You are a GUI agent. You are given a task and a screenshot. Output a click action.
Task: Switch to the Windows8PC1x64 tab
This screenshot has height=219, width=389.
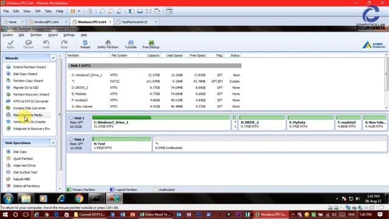[46, 22]
